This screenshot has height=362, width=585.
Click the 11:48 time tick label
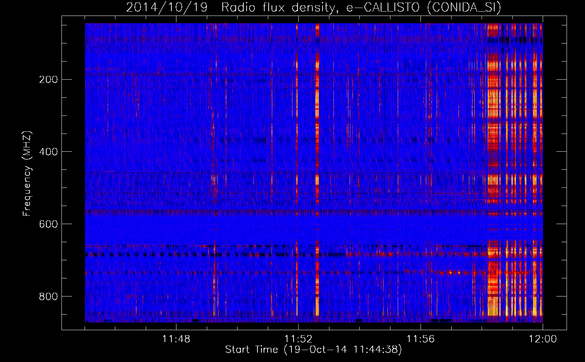(x=176, y=339)
